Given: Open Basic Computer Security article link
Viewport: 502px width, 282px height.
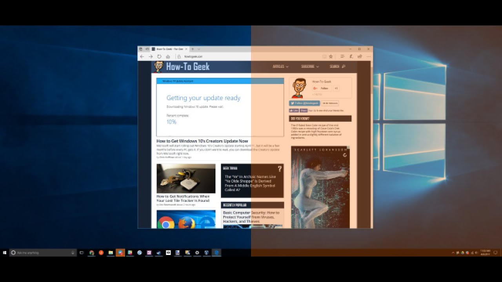Looking at the screenshot, I should pos(251,217).
